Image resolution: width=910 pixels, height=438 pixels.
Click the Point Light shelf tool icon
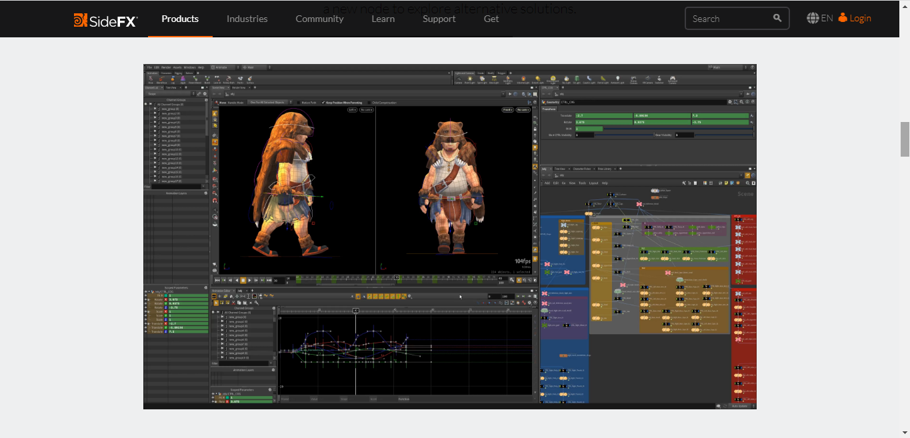(x=470, y=79)
